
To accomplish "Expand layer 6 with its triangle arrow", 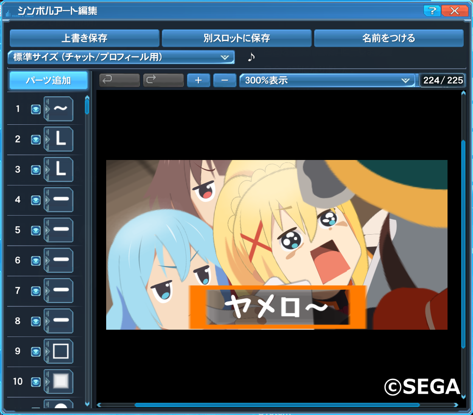I will [x=47, y=260].
